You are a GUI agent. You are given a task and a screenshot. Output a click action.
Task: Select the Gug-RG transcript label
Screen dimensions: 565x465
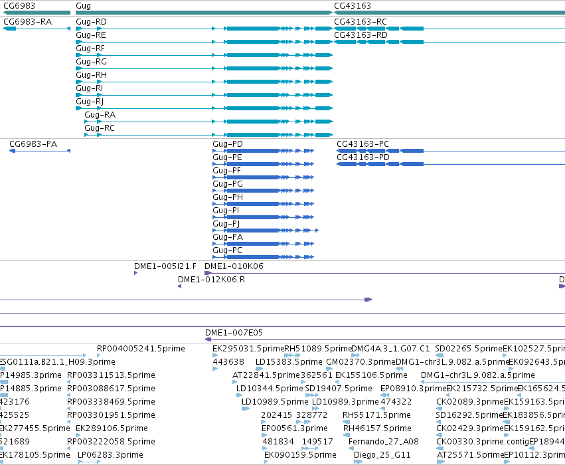pos(91,62)
